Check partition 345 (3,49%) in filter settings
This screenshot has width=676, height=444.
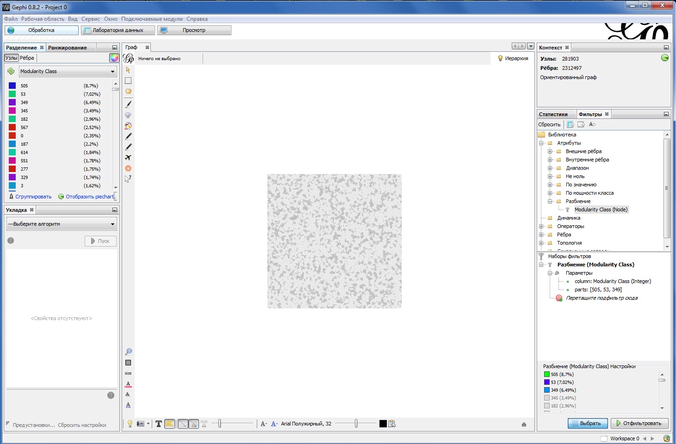[547, 398]
